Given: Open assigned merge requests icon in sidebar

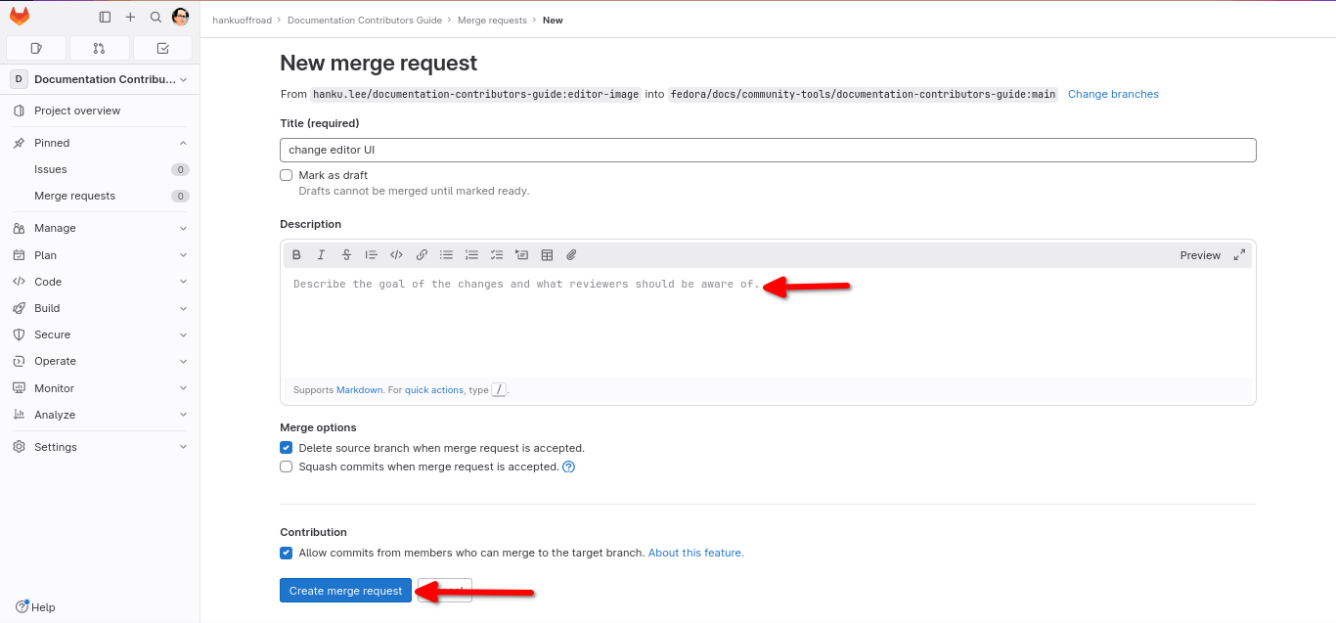Looking at the screenshot, I should (x=99, y=48).
